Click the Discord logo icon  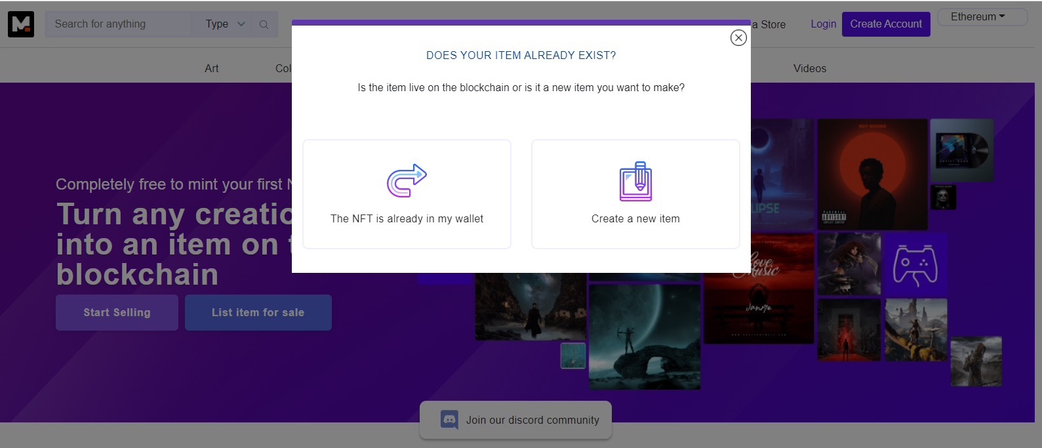pos(449,420)
